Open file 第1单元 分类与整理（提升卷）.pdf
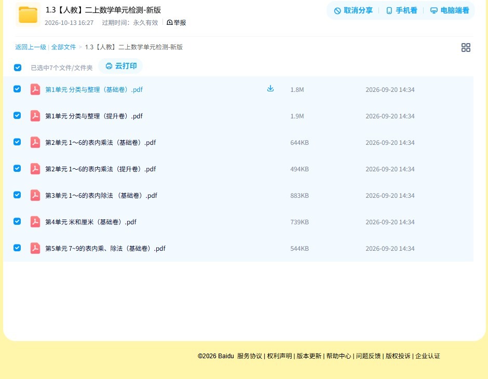 (93, 116)
